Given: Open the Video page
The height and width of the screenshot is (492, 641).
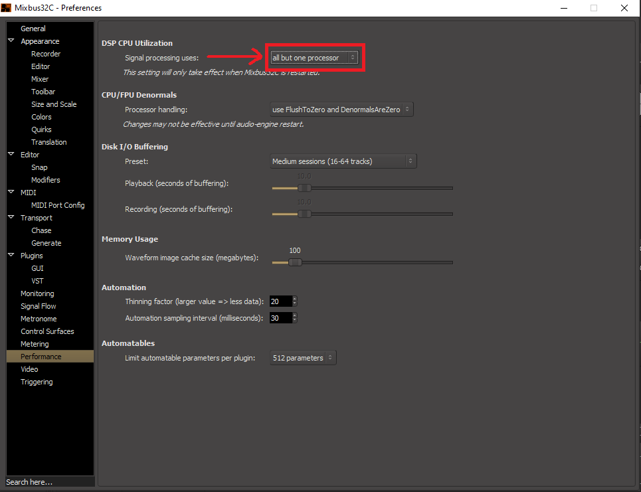Looking at the screenshot, I should point(29,369).
